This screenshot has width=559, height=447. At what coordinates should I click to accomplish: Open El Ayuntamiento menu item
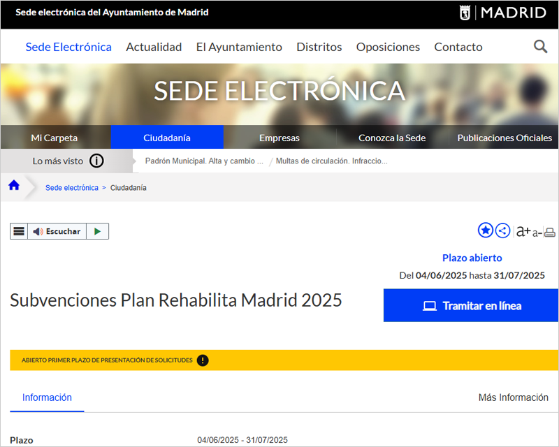pyautogui.click(x=239, y=47)
